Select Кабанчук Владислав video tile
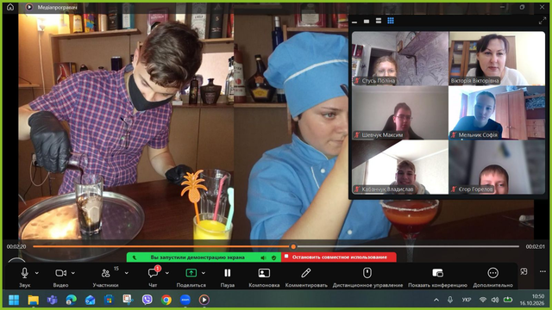 tap(400, 167)
